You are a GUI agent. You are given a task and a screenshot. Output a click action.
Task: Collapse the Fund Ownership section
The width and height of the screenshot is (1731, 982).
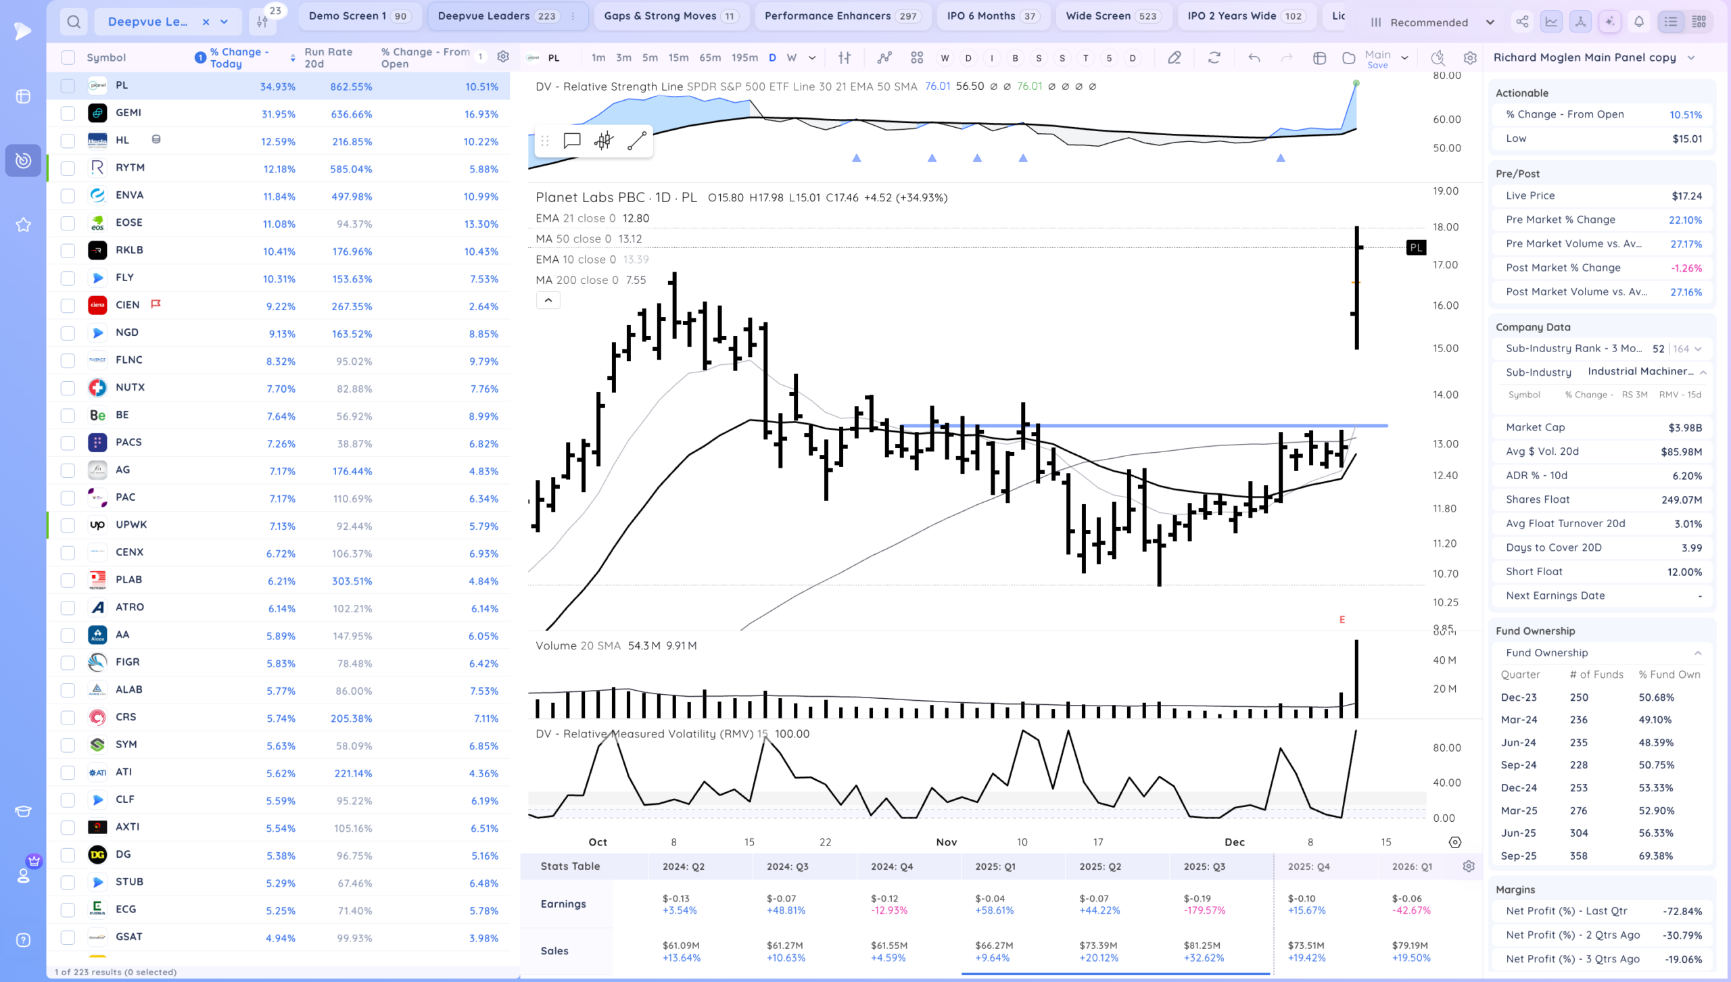click(x=1698, y=653)
